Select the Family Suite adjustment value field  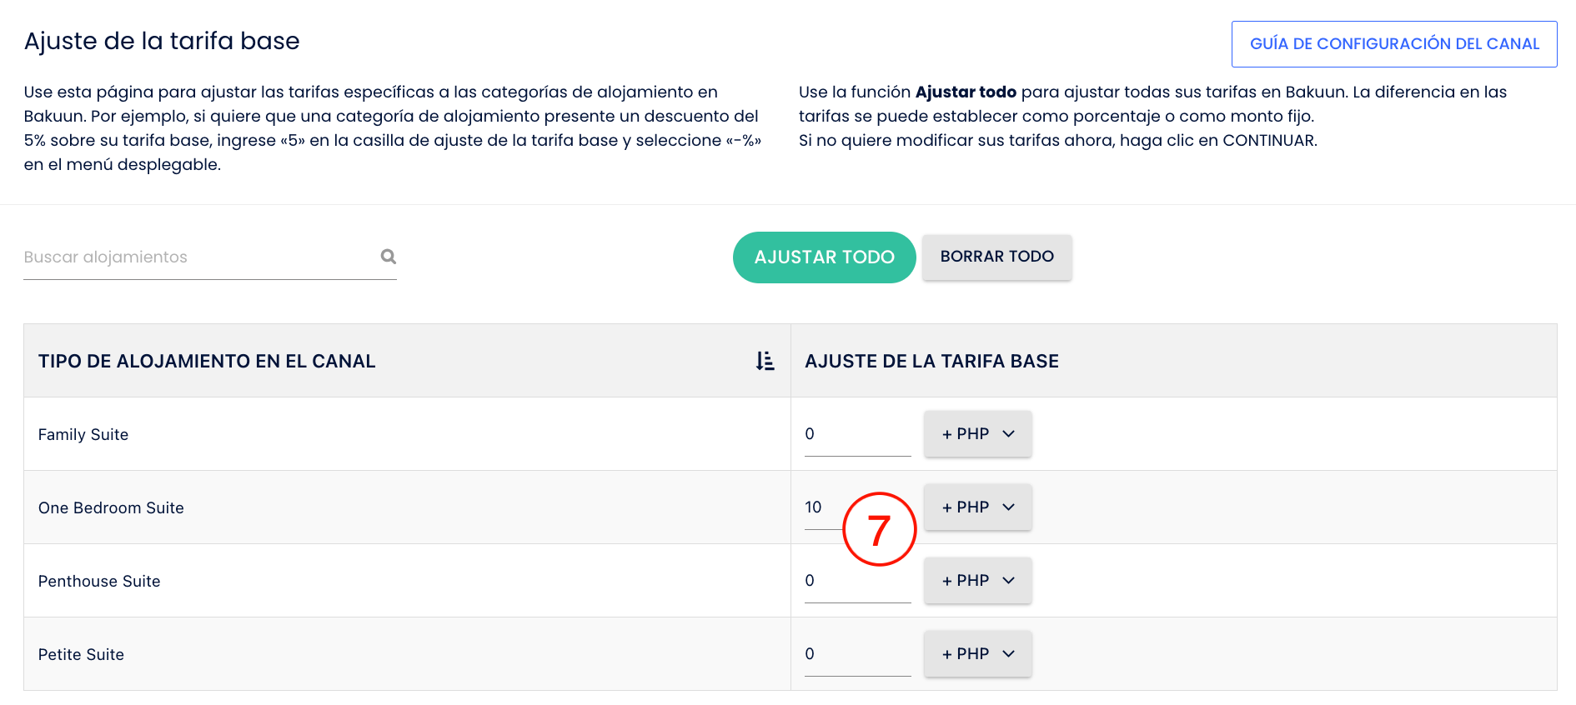click(858, 434)
